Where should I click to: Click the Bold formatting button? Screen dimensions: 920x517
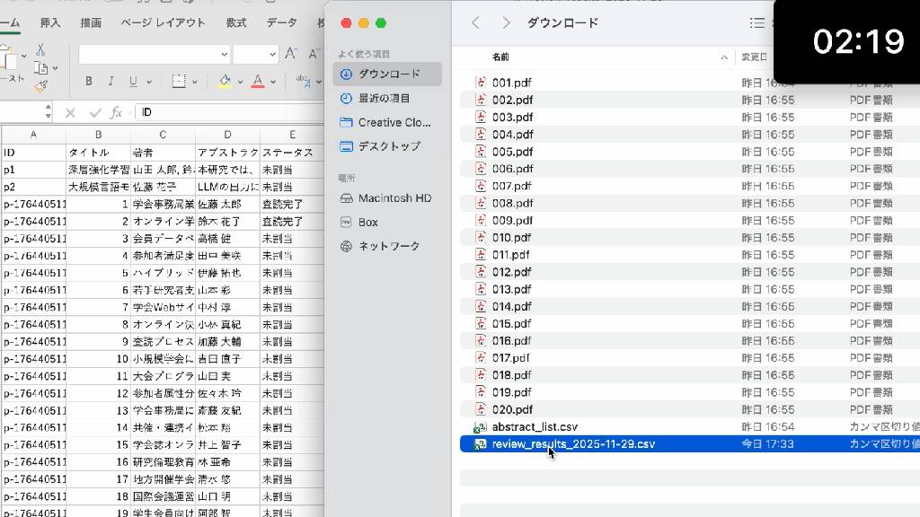[x=88, y=82]
